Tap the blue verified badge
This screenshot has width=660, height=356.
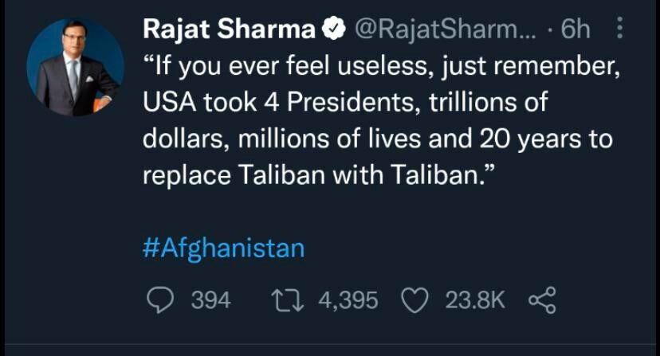(x=334, y=28)
